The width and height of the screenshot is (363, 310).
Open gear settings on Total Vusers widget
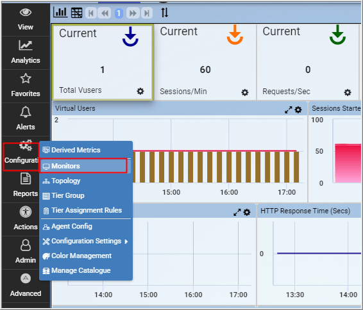click(x=140, y=91)
